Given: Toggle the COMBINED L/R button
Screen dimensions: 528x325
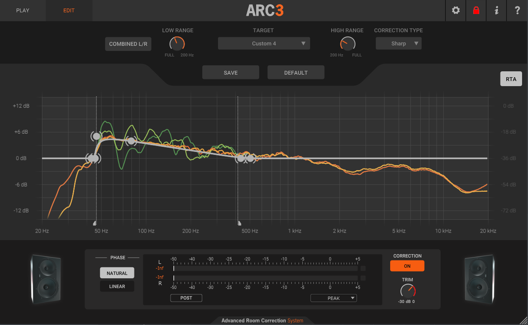Looking at the screenshot, I should click(x=128, y=44).
